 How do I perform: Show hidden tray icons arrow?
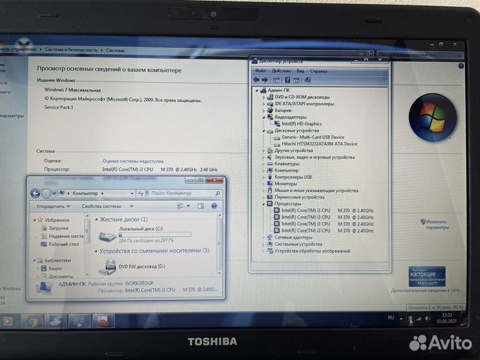401,319
